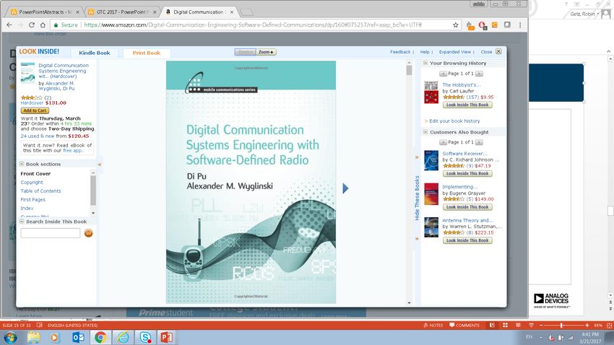Click the Amazon URL address bar
The width and height of the screenshot is (614, 345).
(253, 25)
